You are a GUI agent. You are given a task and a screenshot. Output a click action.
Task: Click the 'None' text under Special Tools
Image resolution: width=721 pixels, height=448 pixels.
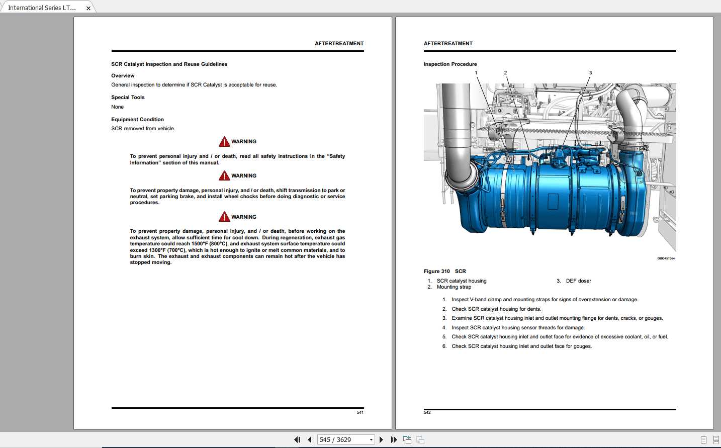tap(117, 107)
